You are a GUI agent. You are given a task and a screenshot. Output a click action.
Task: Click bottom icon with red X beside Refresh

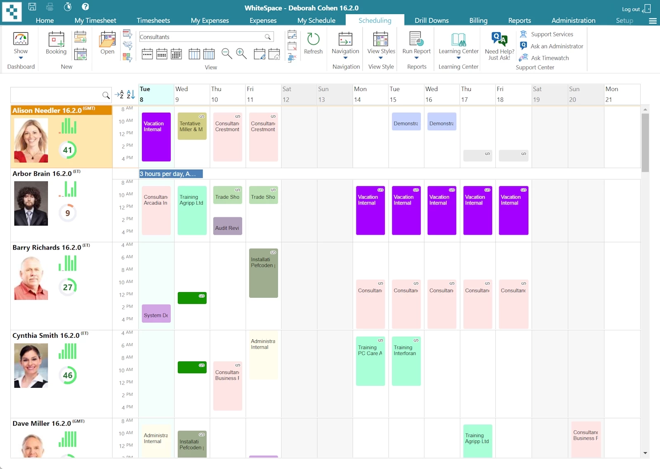pyautogui.click(x=292, y=58)
